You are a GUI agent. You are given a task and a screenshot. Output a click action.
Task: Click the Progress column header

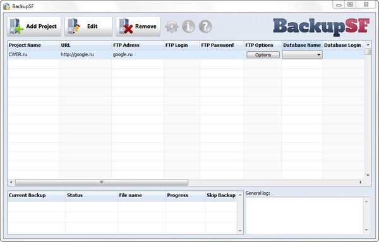coord(185,195)
